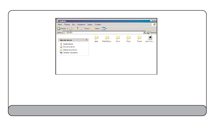Open the Вид menu
The height and width of the screenshot is (126, 215).
point(73,24)
